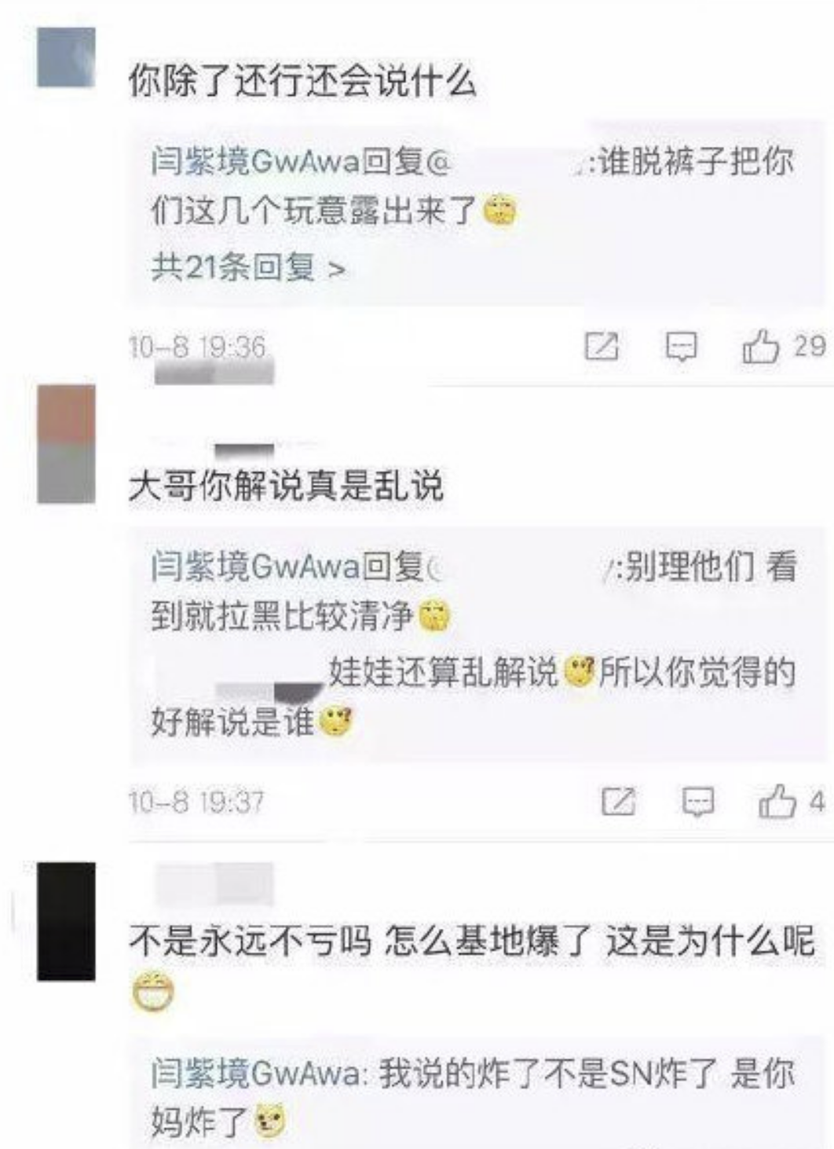Expand 共21条回复 reply thread
834x1149 pixels.
(248, 268)
